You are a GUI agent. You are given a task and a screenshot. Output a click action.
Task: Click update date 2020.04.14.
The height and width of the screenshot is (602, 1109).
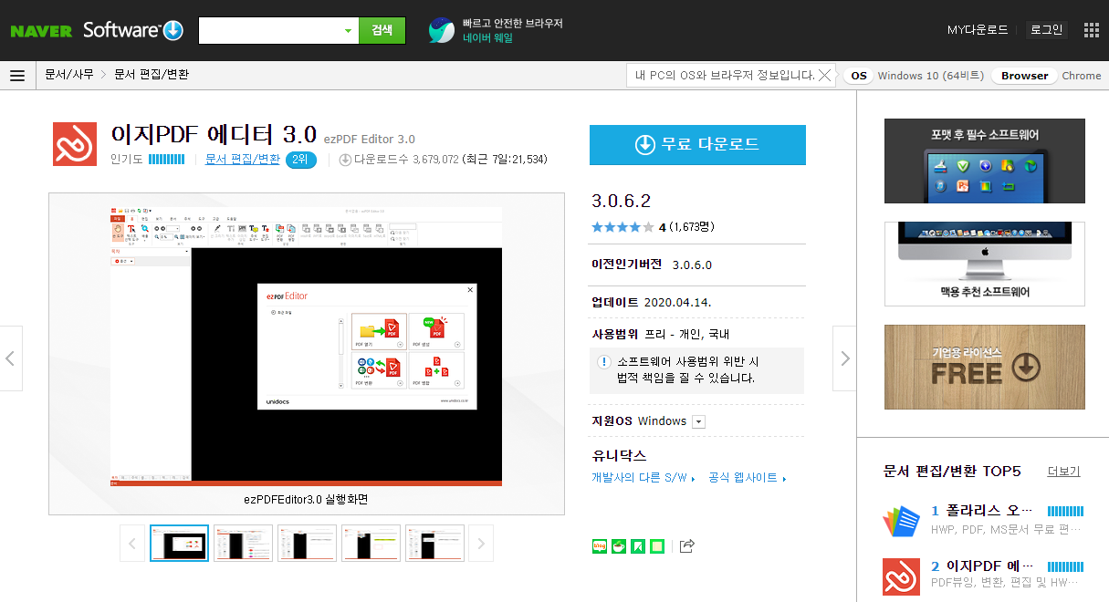(x=677, y=302)
